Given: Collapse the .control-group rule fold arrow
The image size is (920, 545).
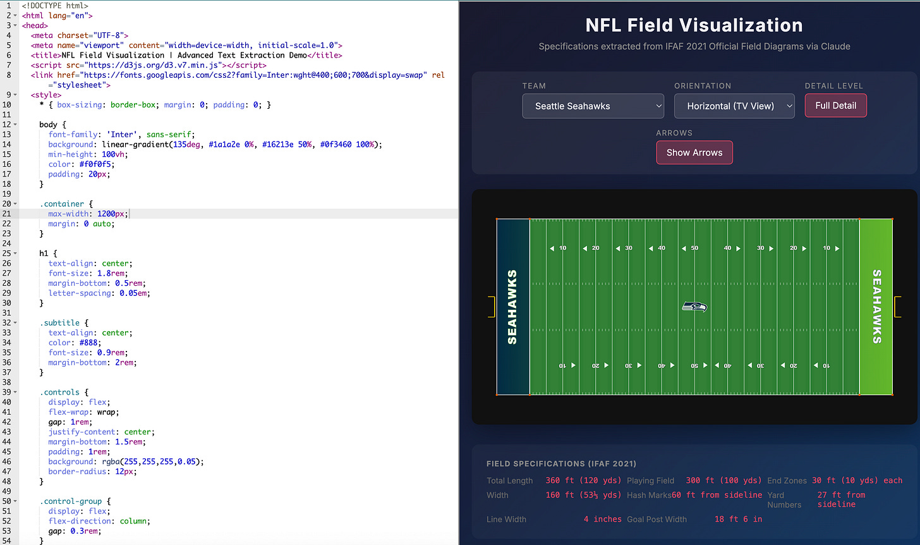Looking at the screenshot, I should 15,501.
